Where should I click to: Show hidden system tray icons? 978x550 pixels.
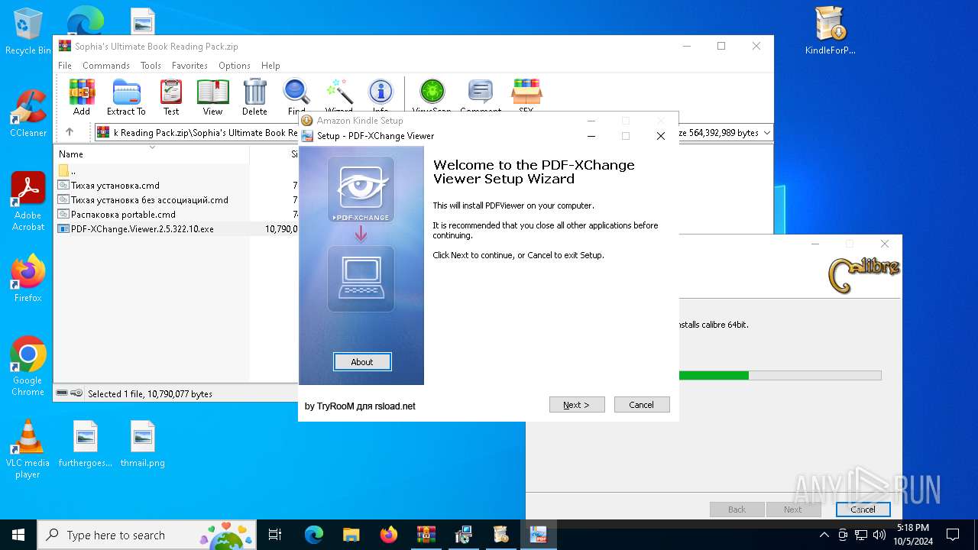pos(824,535)
